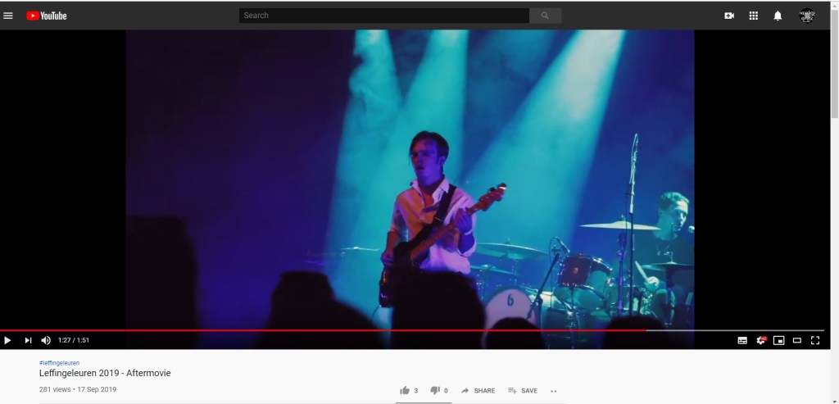
Task: Click the search magnifier button
Action: coord(545,16)
